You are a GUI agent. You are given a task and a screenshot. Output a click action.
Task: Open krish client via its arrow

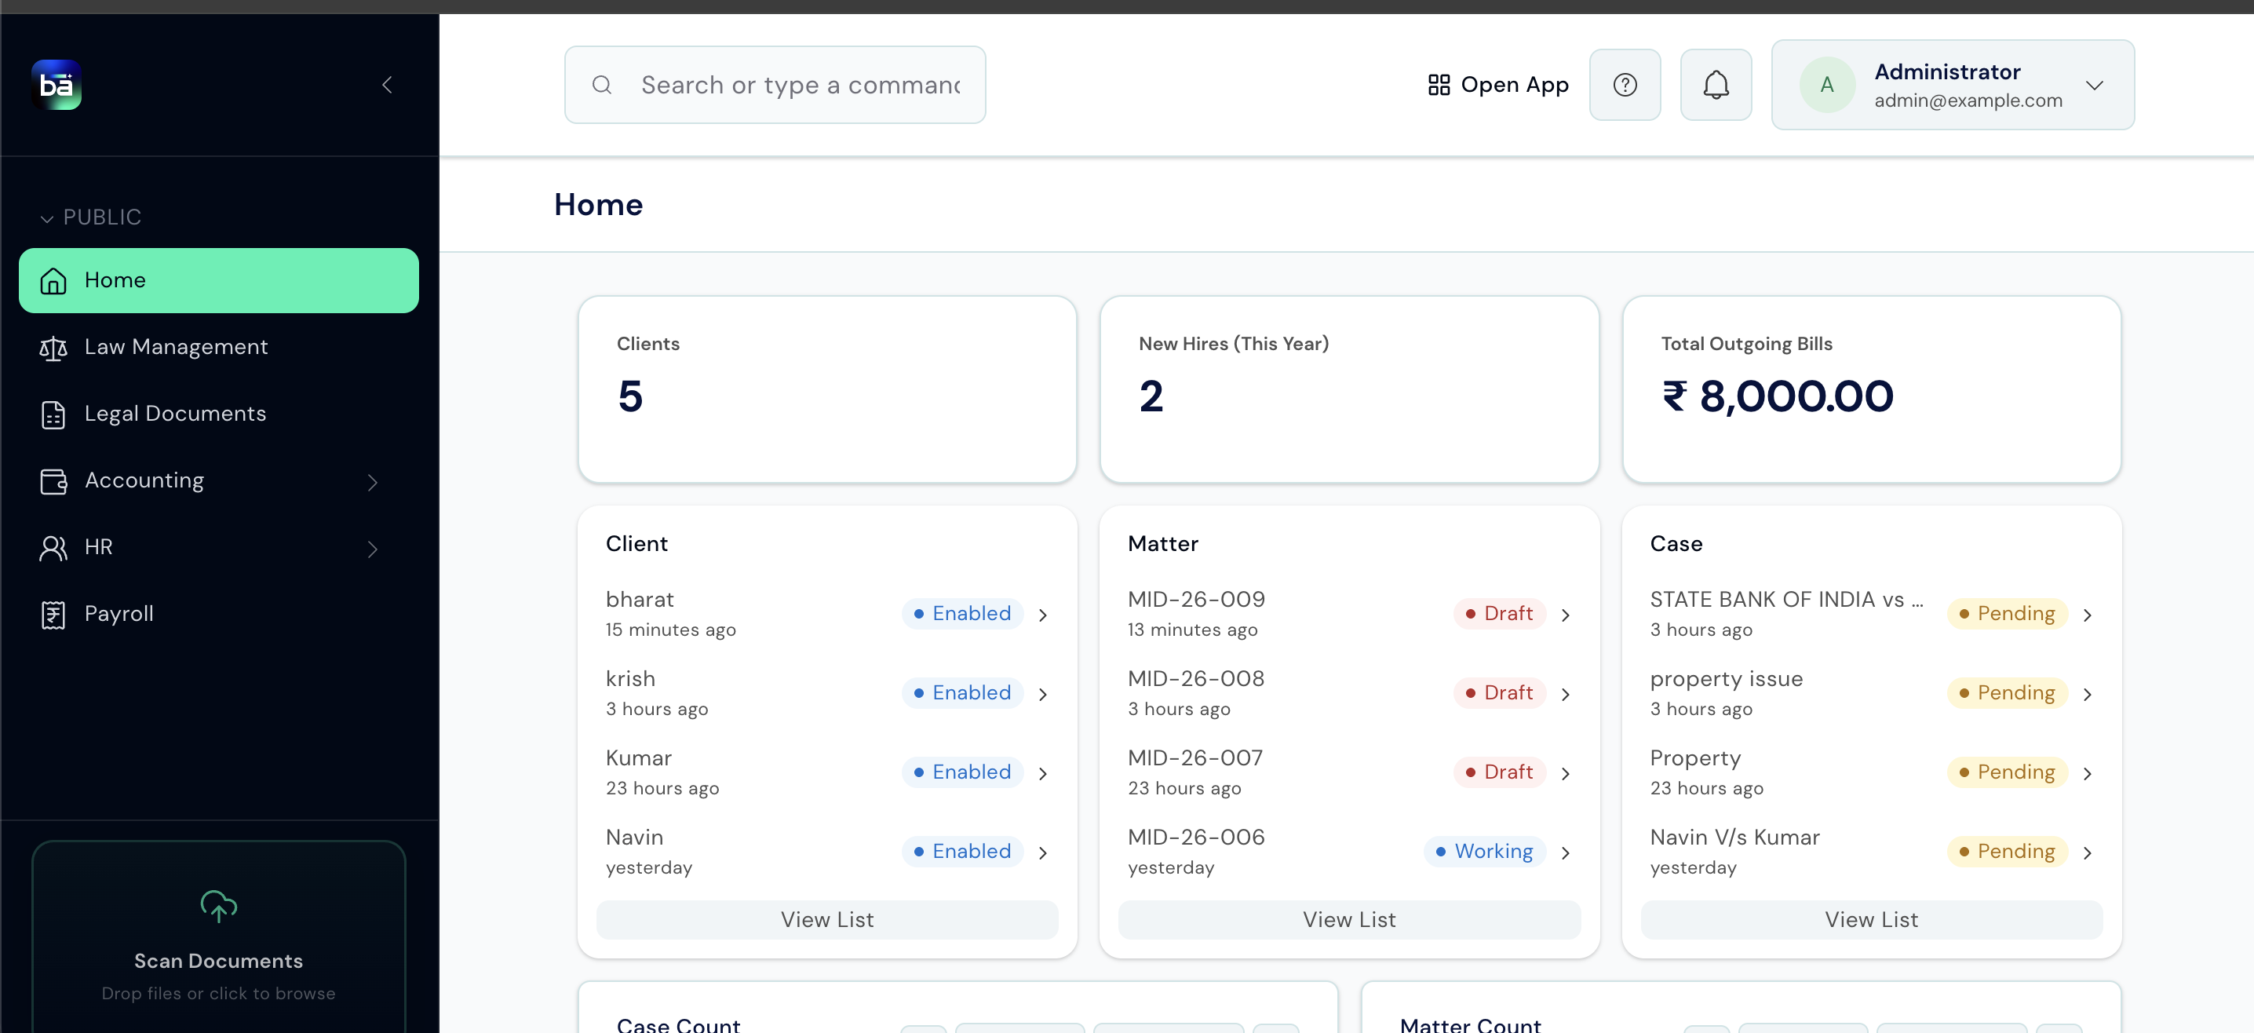point(1043,694)
